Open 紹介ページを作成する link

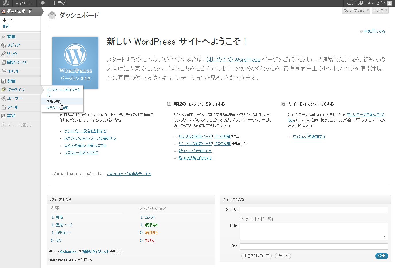pos(195,151)
